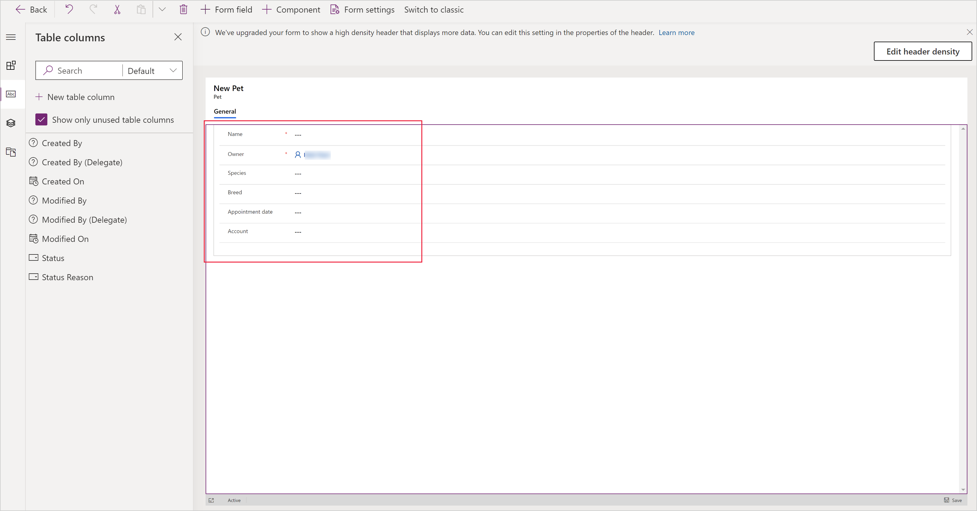Click the cut icon in toolbar
This screenshot has width=977, height=511.
point(117,10)
